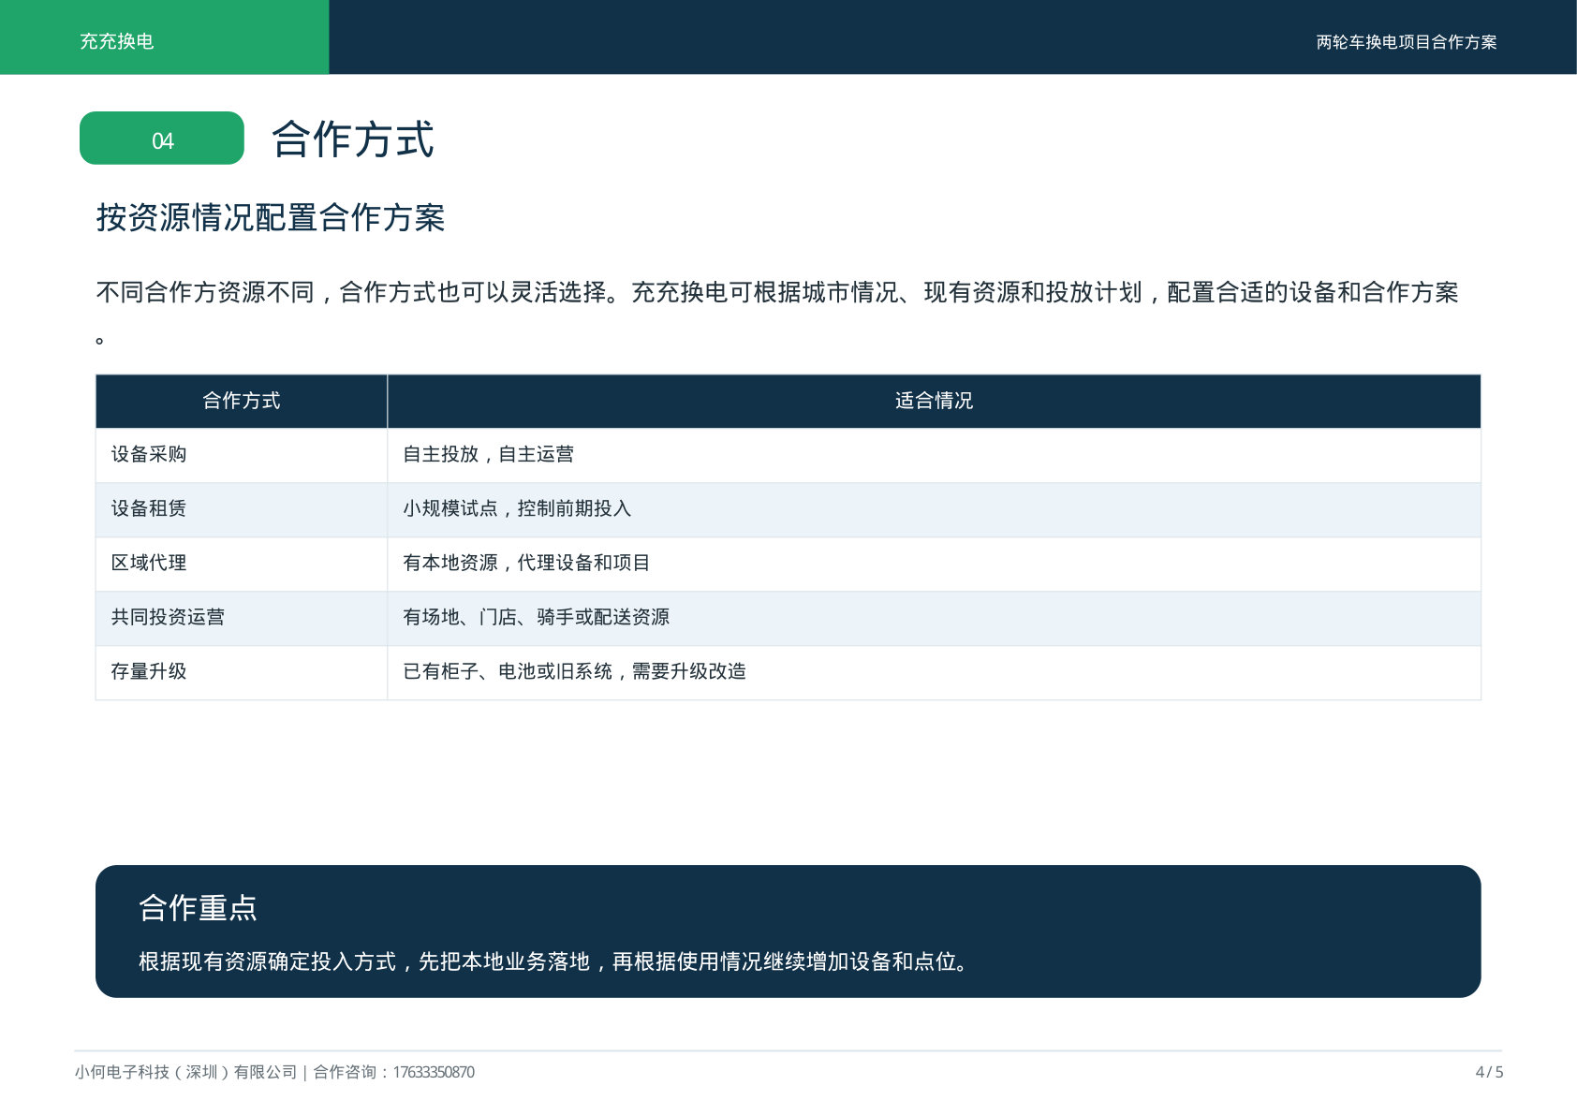Viewport: 1577px width, 1115px height.
Task: Click the callout sentence starting 根据现有资源确定投入方式
Action: [x=553, y=961]
